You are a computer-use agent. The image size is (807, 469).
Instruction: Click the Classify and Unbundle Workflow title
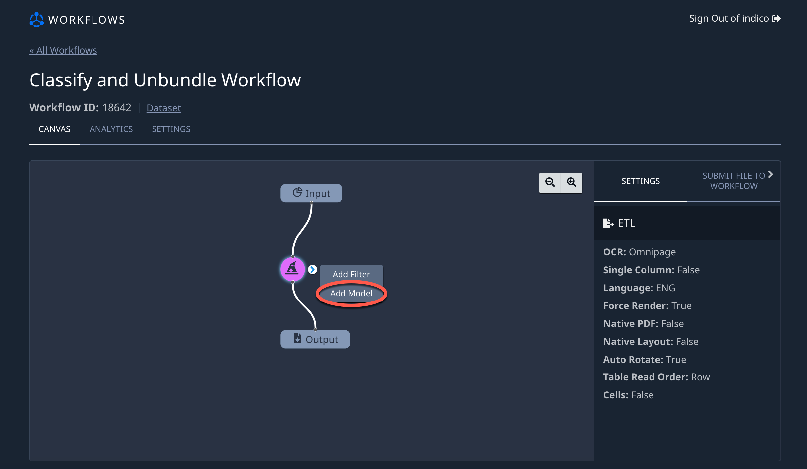pos(165,80)
